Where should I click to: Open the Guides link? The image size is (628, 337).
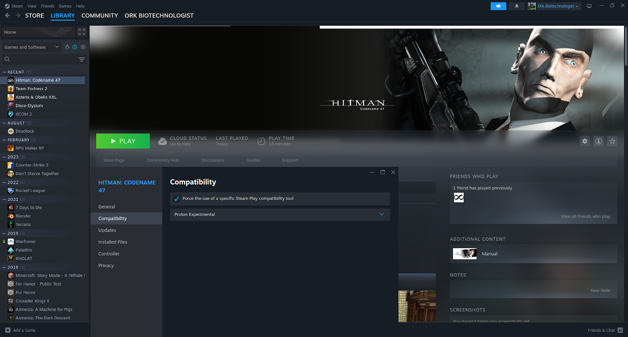253,160
